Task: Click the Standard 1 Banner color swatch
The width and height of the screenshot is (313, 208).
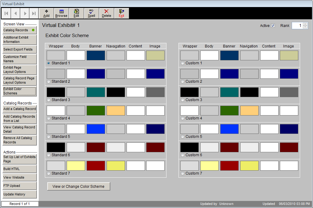Action: [95, 55]
